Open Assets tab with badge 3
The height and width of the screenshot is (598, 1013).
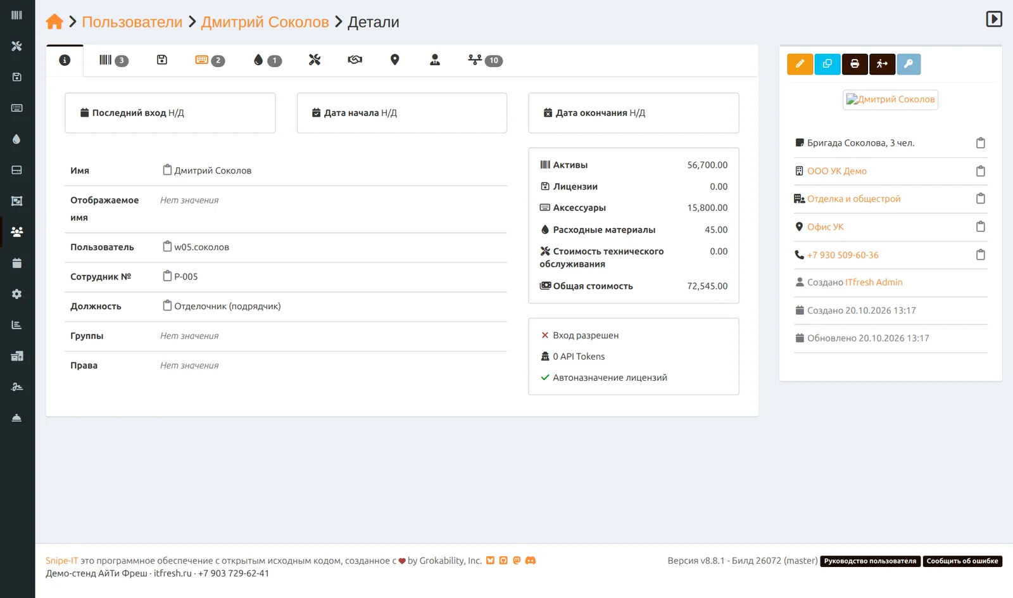pyautogui.click(x=113, y=60)
